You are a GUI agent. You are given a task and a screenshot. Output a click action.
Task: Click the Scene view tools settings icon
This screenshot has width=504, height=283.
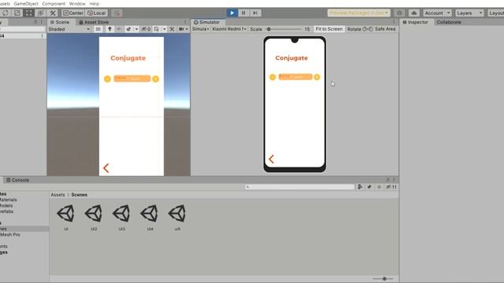[172, 29]
